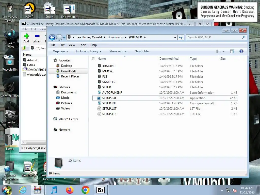Viewport: 260px width, 195px height.
Task: Click the Extract button in 7-Zip
Action: (37, 38)
